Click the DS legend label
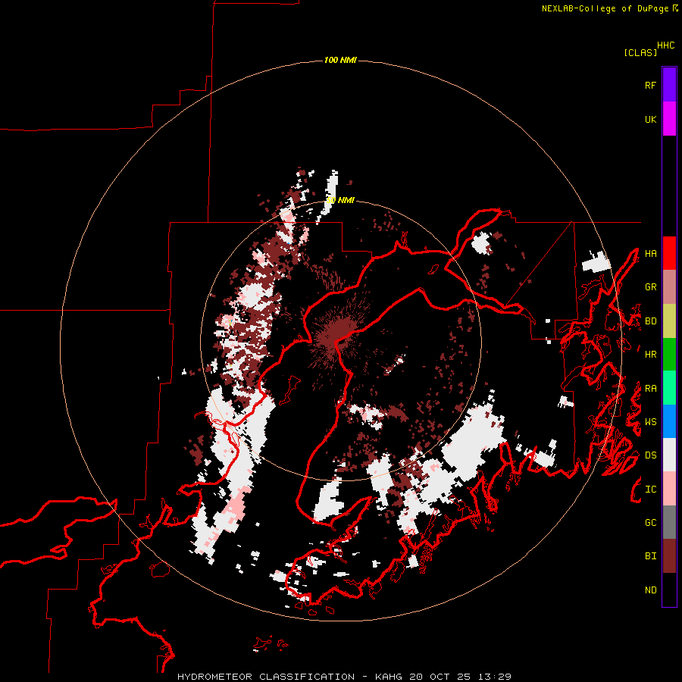682x682 pixels. click(x=650, y=455)
